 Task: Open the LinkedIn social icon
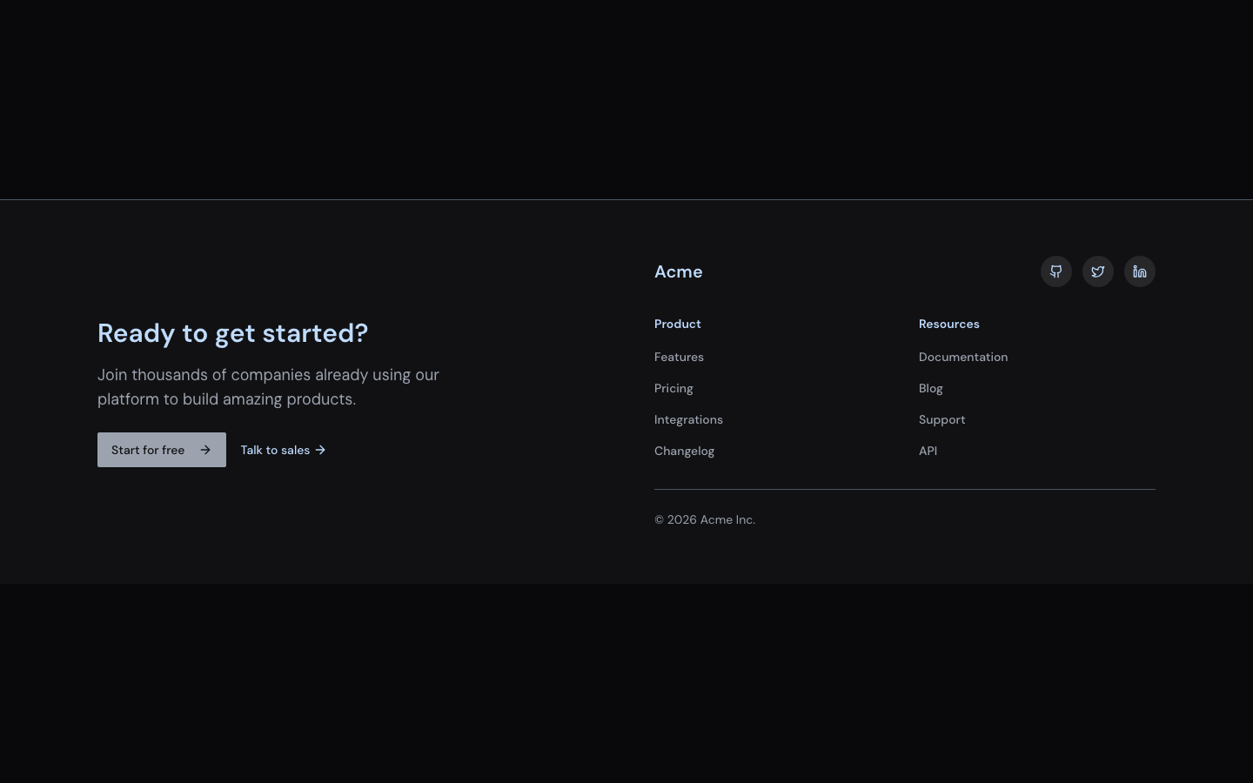point(1139,271)
